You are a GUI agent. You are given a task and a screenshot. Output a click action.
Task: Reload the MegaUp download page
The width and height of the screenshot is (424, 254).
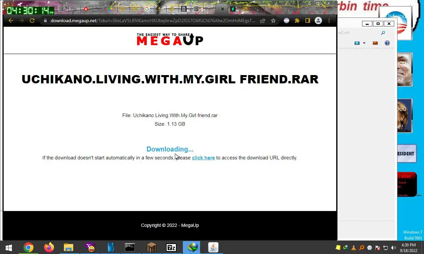tap(32, 21)
